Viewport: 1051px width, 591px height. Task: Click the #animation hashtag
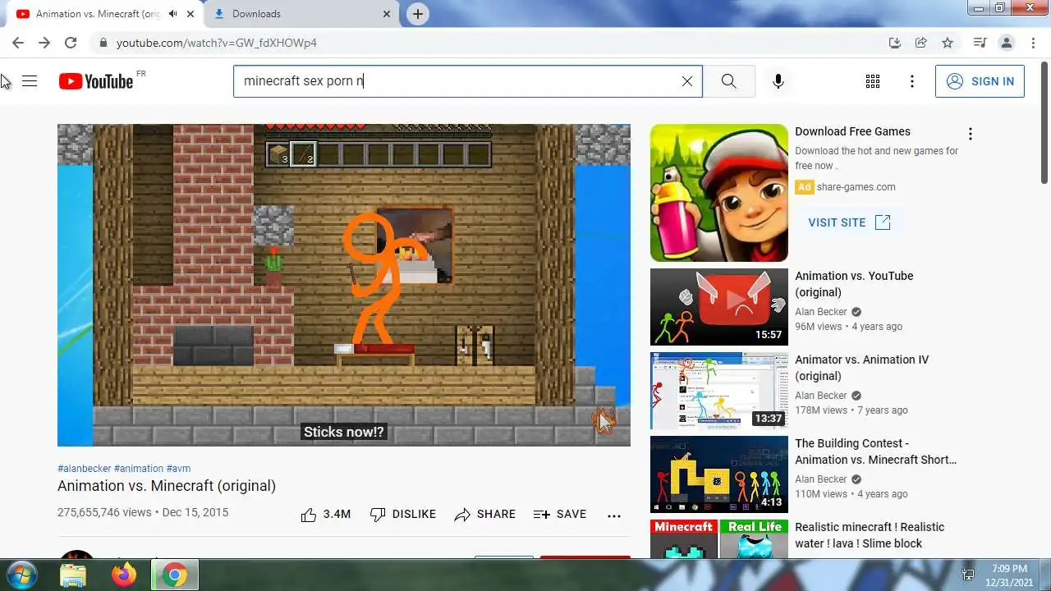[139, 469]
